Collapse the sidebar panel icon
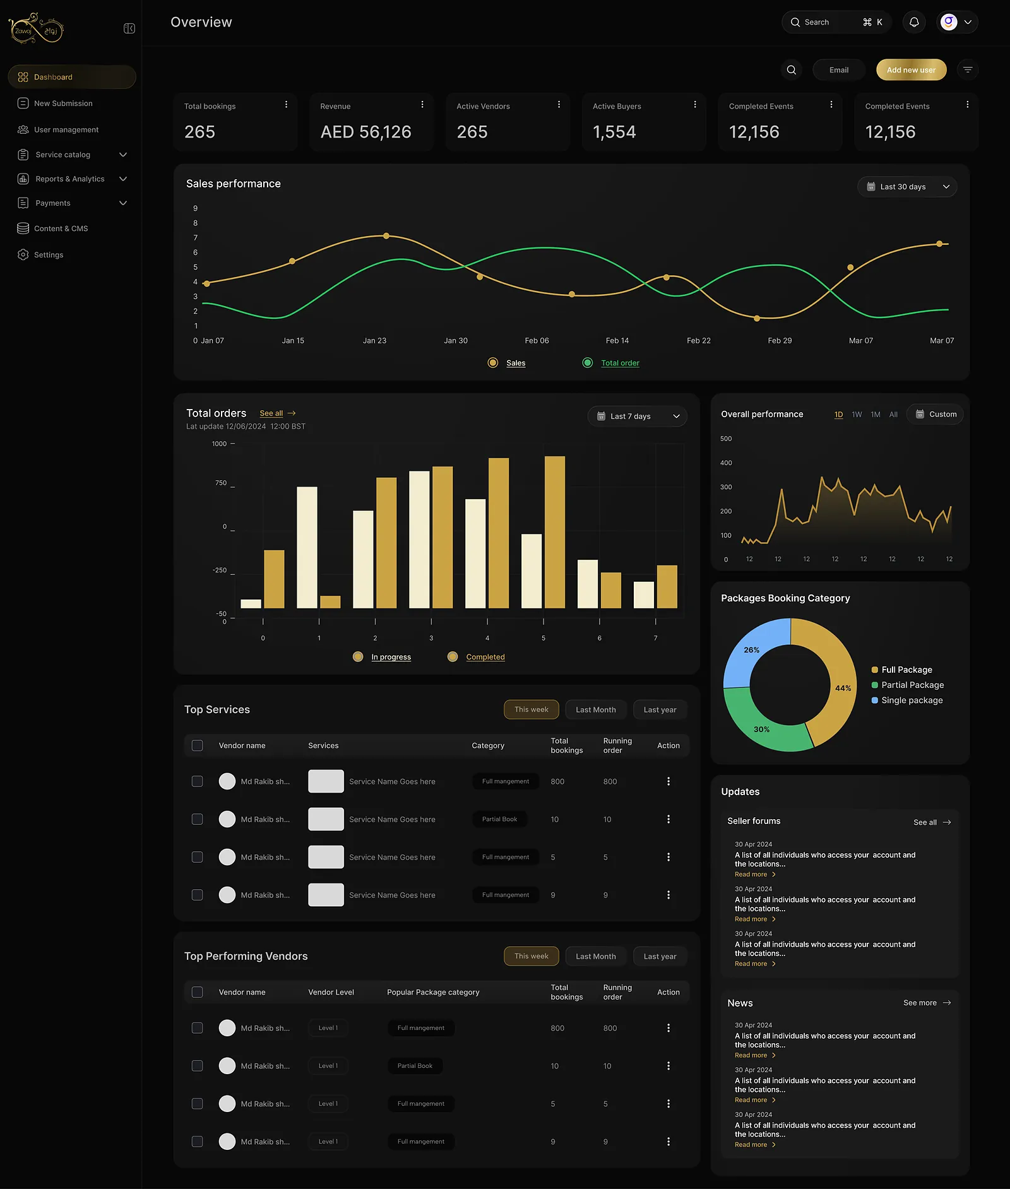Image resolution: width=1010 pixels, height=1189 pixels. click(x=129, y=28)
